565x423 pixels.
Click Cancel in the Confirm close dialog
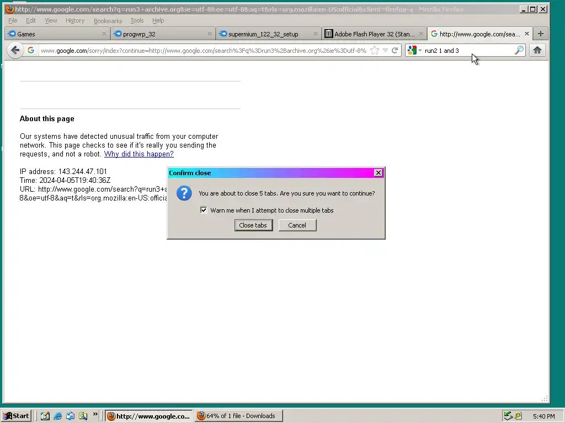pyautogui.click(x=297, y=225)
